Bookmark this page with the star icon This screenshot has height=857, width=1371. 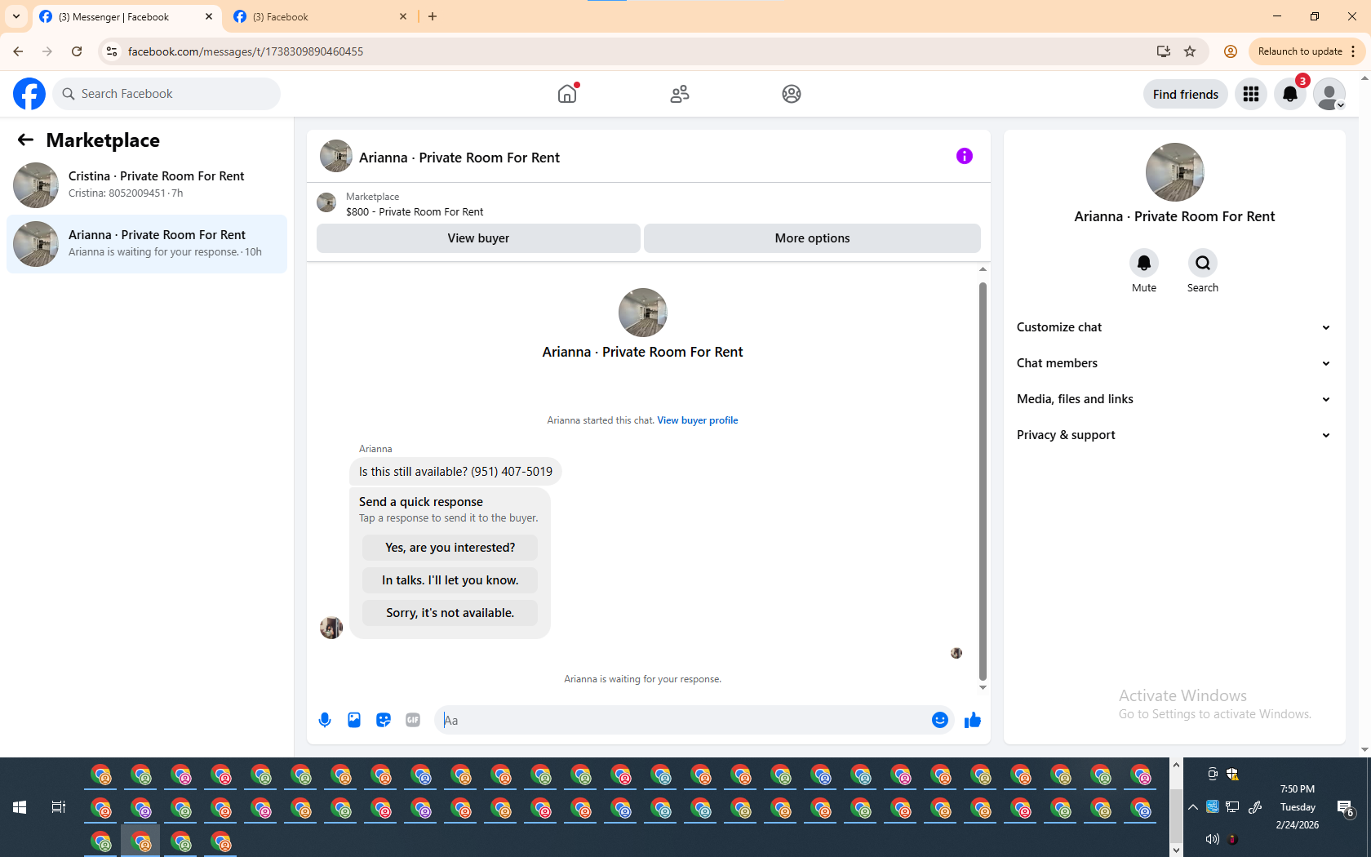[1190, 51]
